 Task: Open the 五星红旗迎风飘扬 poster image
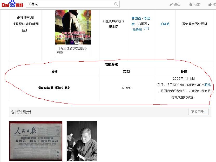(73, 27)
